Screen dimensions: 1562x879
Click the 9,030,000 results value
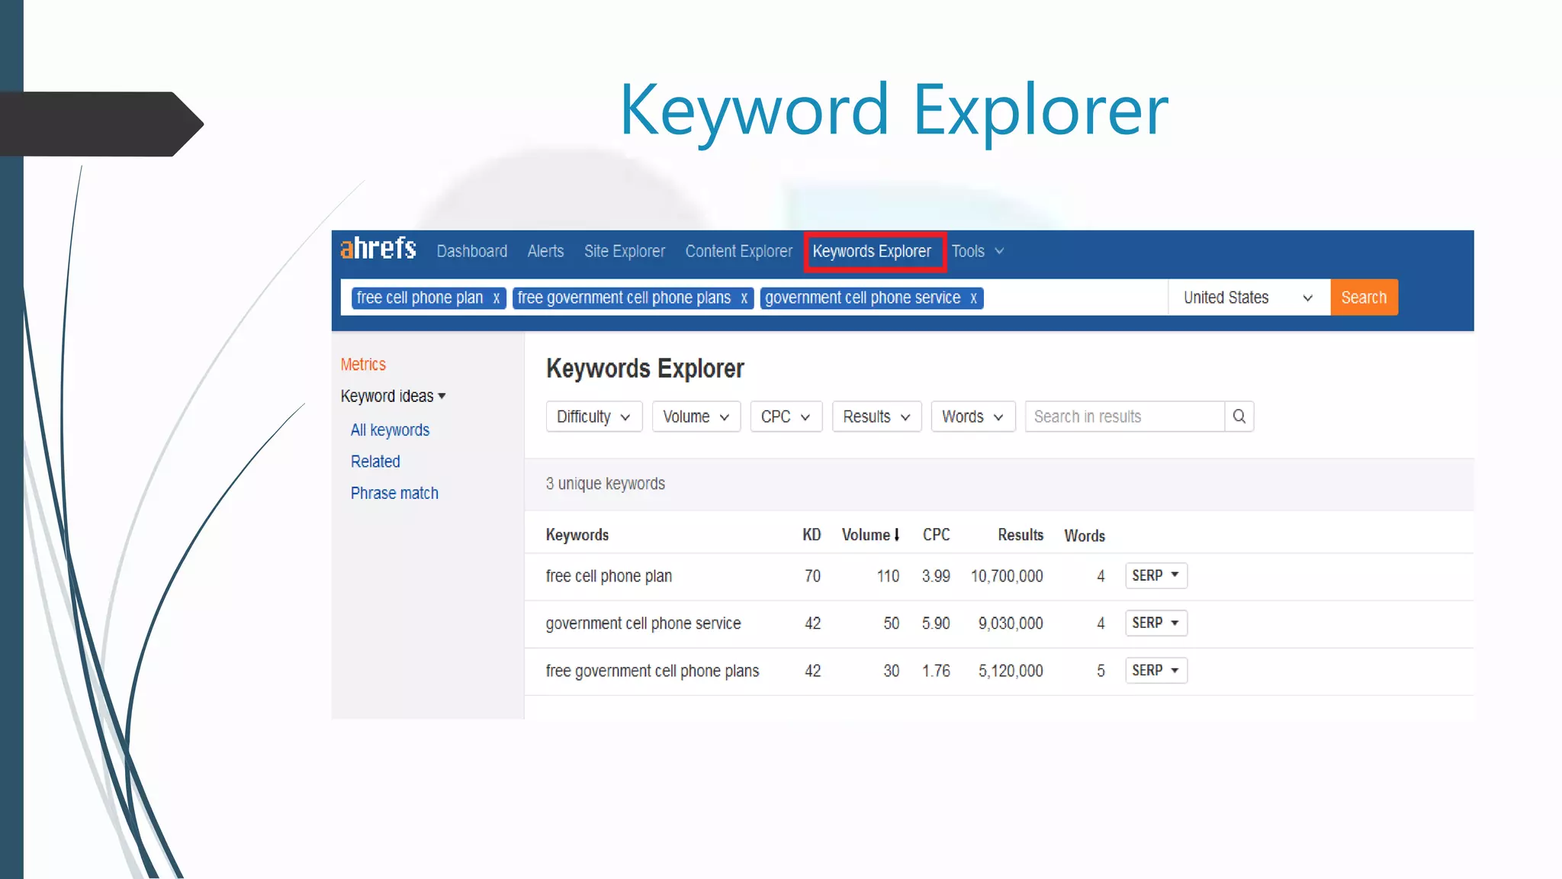pos(1011,623)
